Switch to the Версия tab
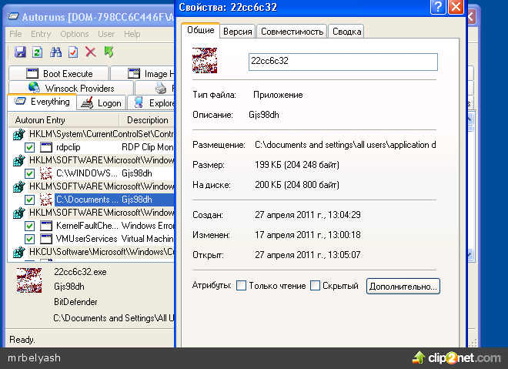The image size is (508, 369). [x=238, y=32]
